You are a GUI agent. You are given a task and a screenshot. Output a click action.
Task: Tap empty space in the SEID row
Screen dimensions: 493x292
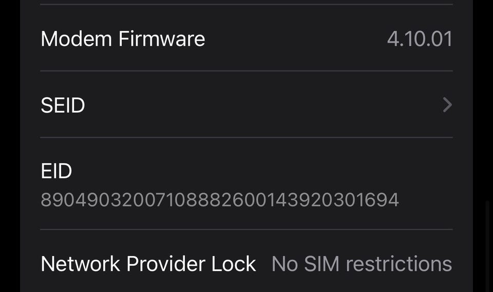point(257,105)
